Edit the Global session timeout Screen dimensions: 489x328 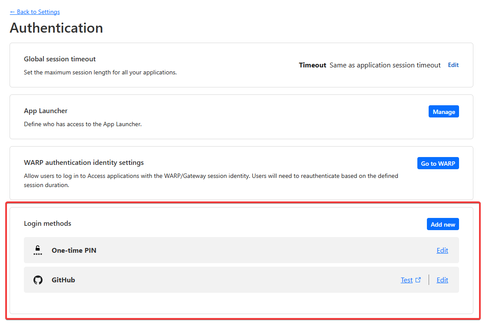(x=453, y=65)
